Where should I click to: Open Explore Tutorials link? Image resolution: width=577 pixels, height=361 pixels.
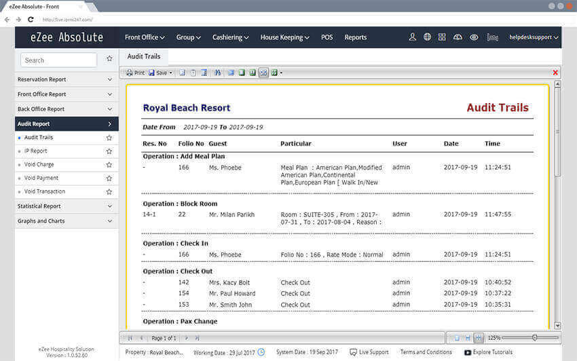[x=488, y=352]
